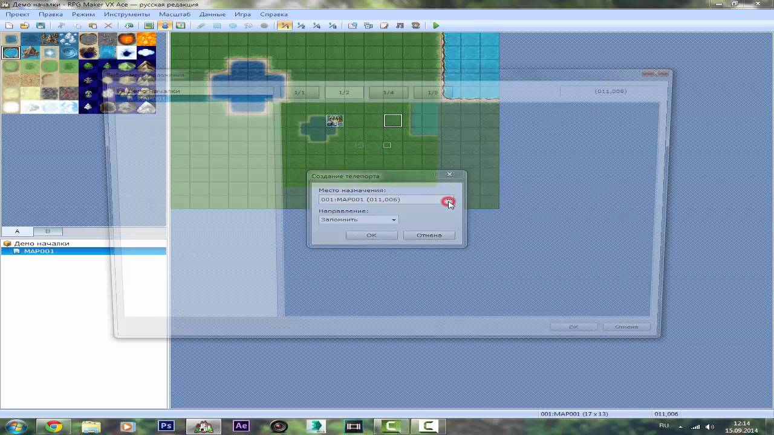Click the volume speaker tray icon

(710, 427)
